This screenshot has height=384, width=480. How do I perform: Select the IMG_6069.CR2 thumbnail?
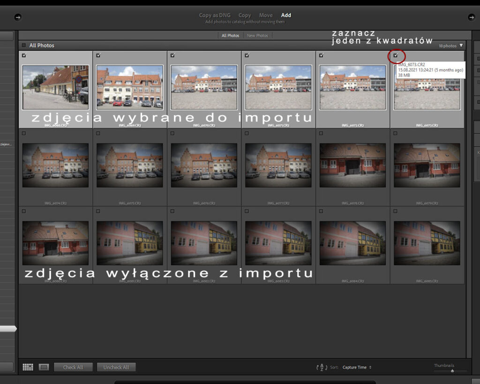tap(129, 87)
